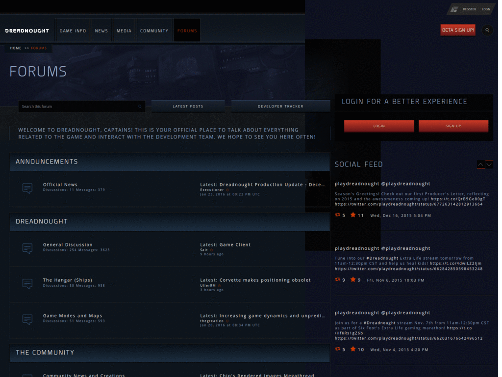The width and height of the screenshot is (502, 377).
Task: Show the previous social feed items with the up arrow
Action: (480, 164)
